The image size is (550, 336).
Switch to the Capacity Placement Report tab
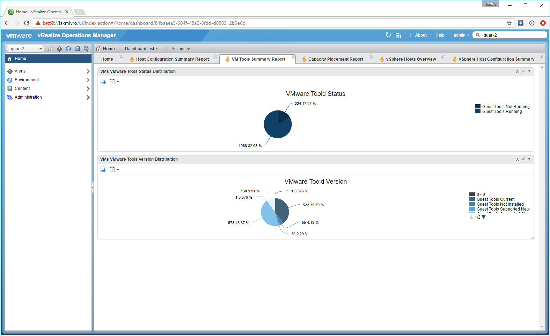[335, 59]
